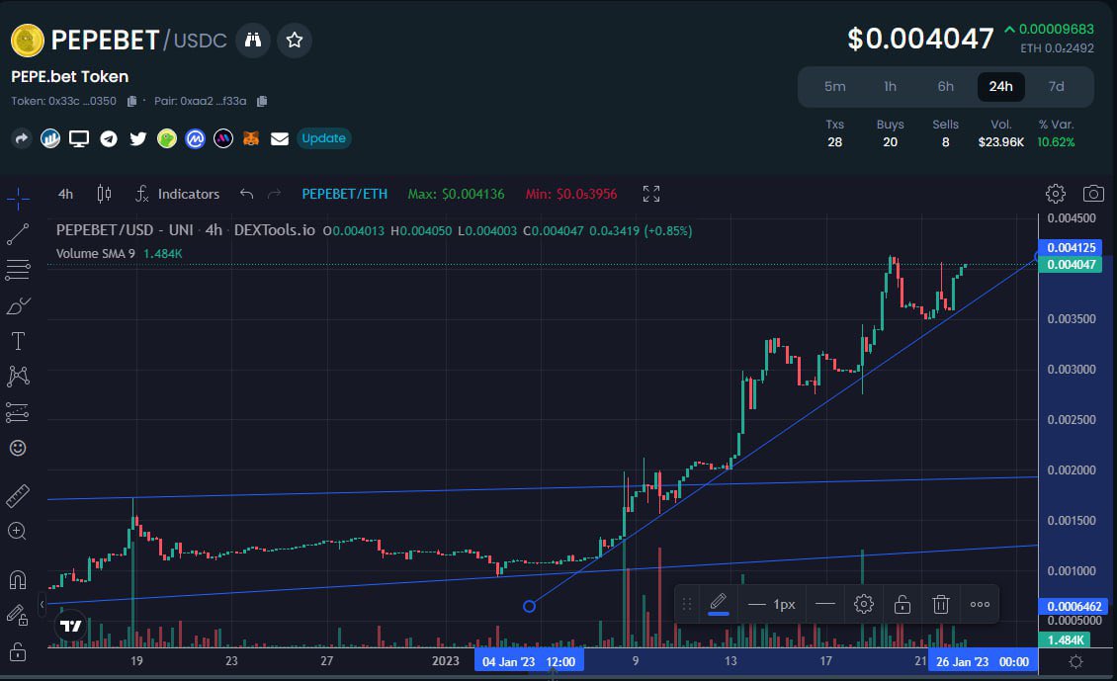1117x681 pixels.
Task: Open the 4h chart interval dropdown
Action: 65,194
